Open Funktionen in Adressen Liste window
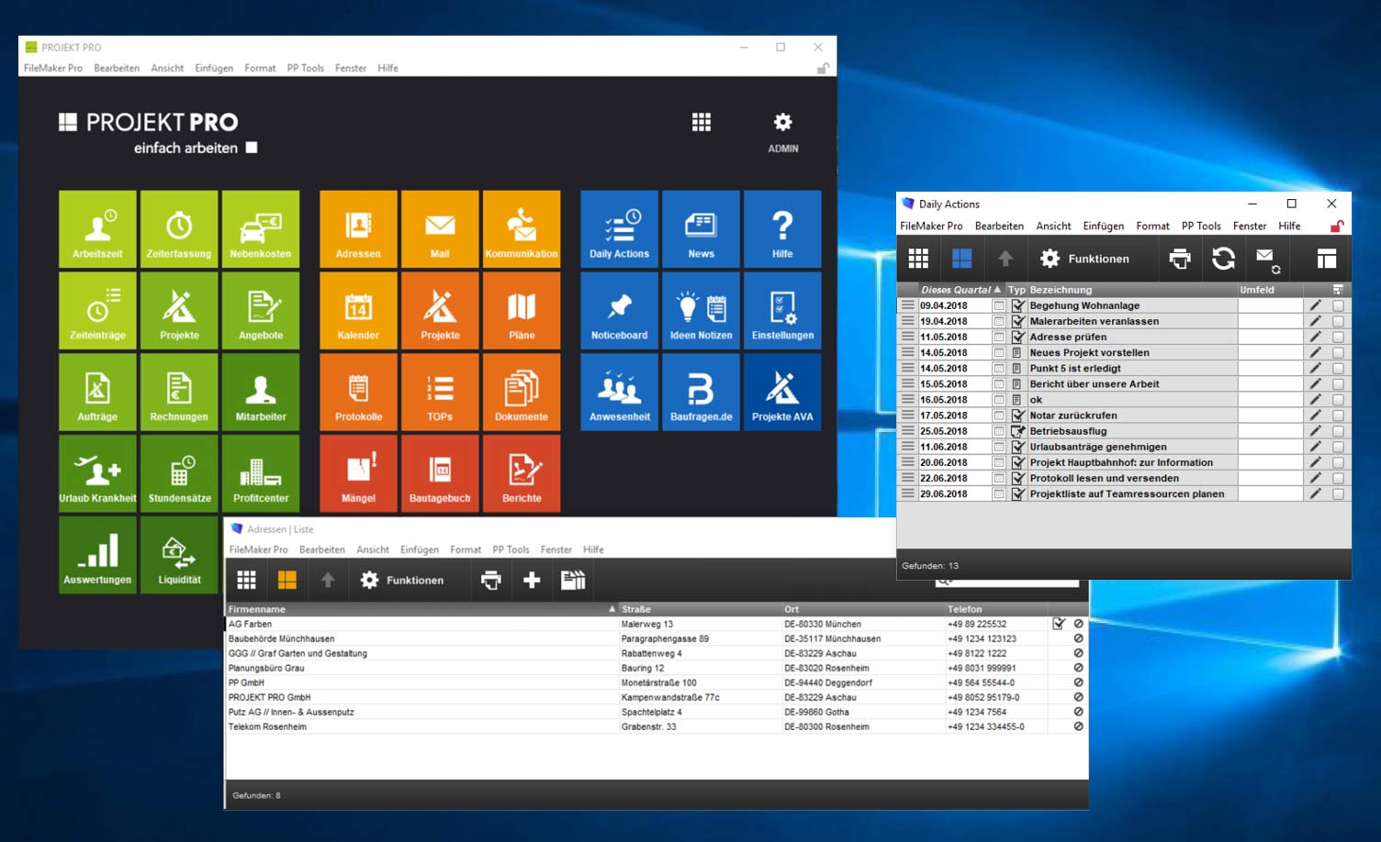 pos(402,581)
